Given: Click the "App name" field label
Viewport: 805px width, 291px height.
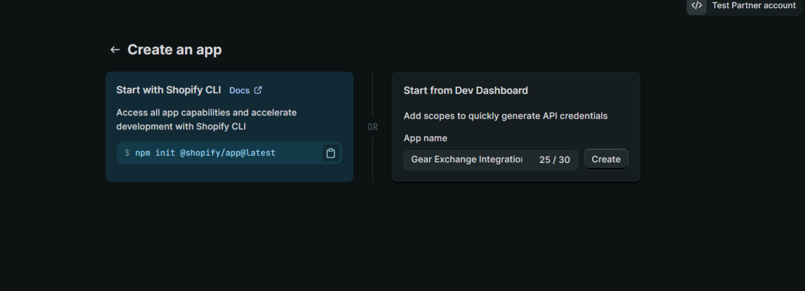Looking at the screenshot, I should point(425,138).
